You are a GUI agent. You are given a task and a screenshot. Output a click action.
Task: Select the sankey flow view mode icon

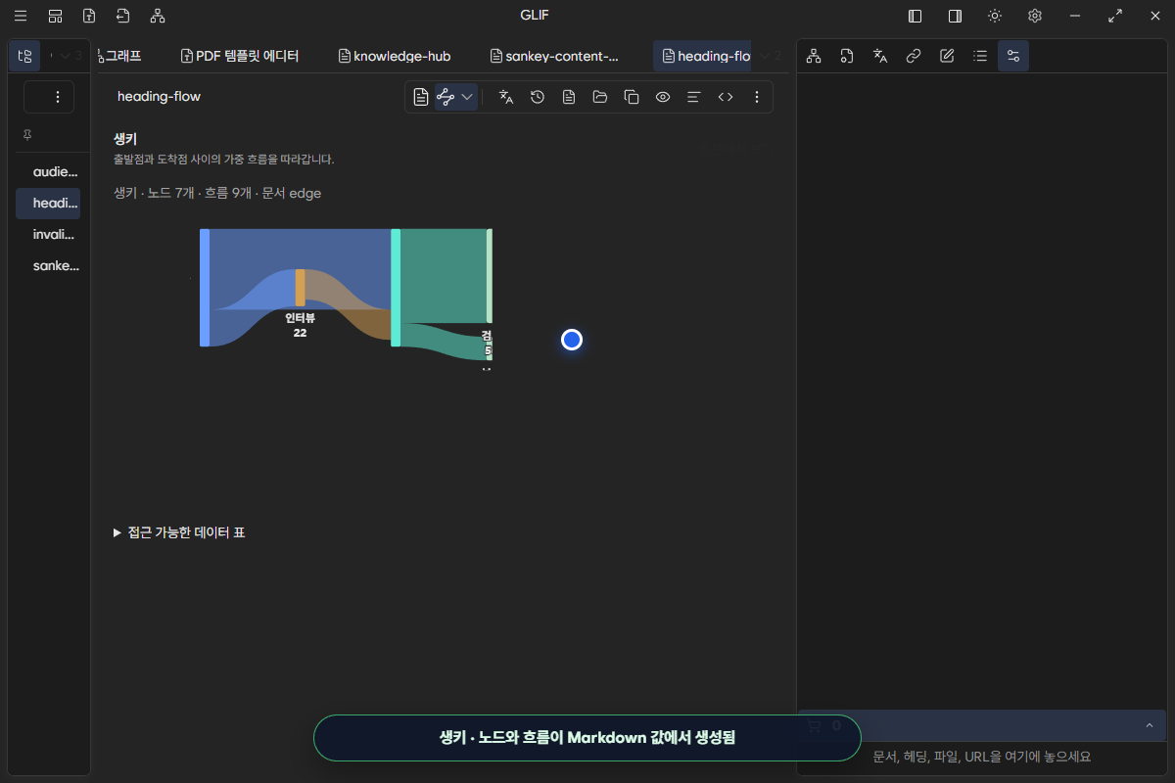click(446, 97)
